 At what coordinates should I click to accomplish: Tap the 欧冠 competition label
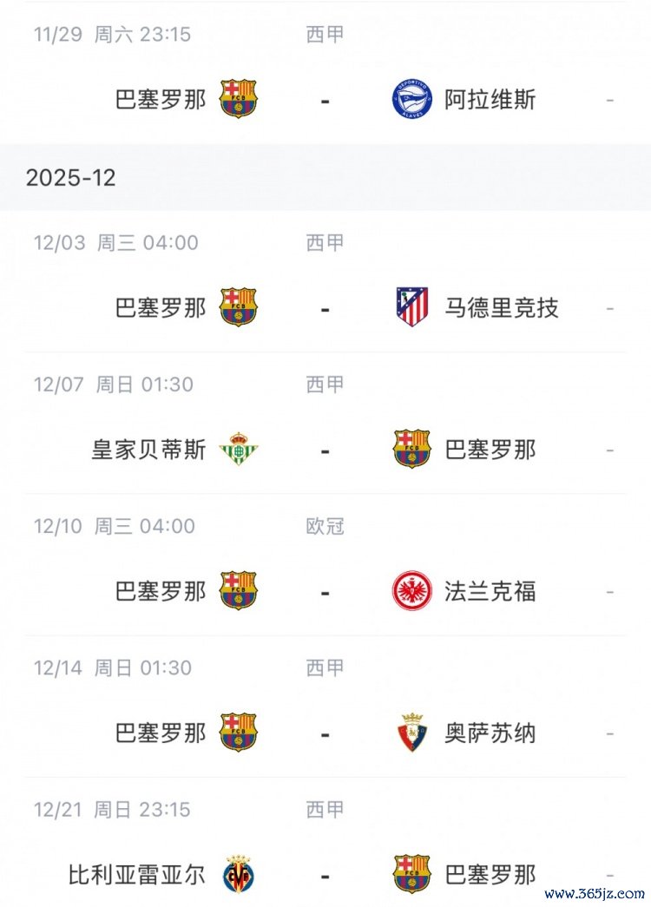tap(325, 526)
